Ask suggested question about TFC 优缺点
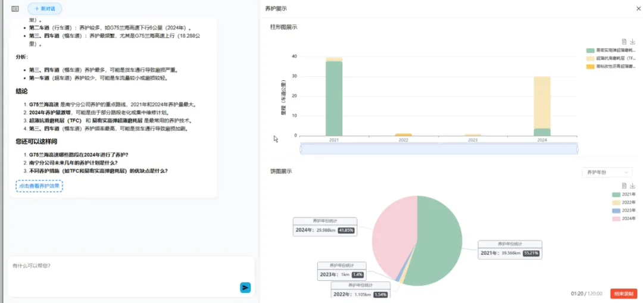 tap(98, 171)
